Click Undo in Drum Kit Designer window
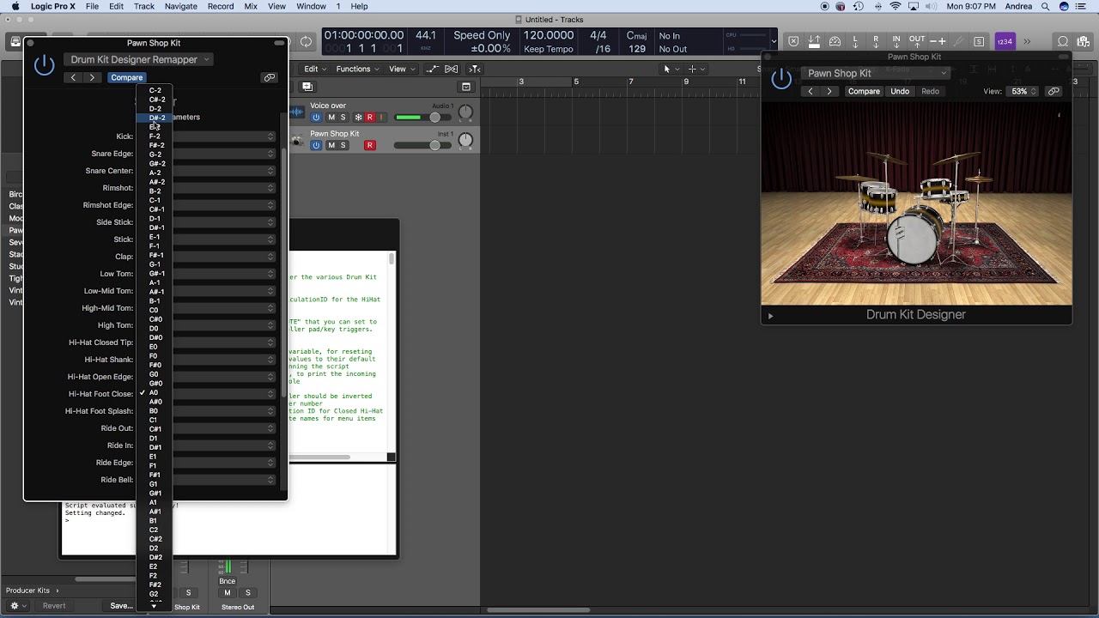 coord(900,91)
